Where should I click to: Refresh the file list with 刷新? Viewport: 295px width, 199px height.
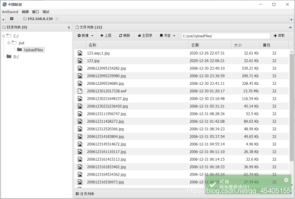click(x=124, y=36)
